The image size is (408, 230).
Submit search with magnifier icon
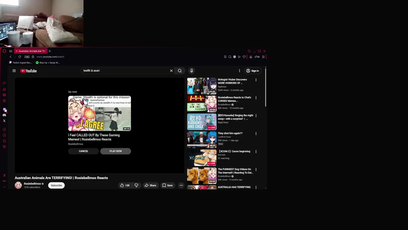[x=180, y=71]
